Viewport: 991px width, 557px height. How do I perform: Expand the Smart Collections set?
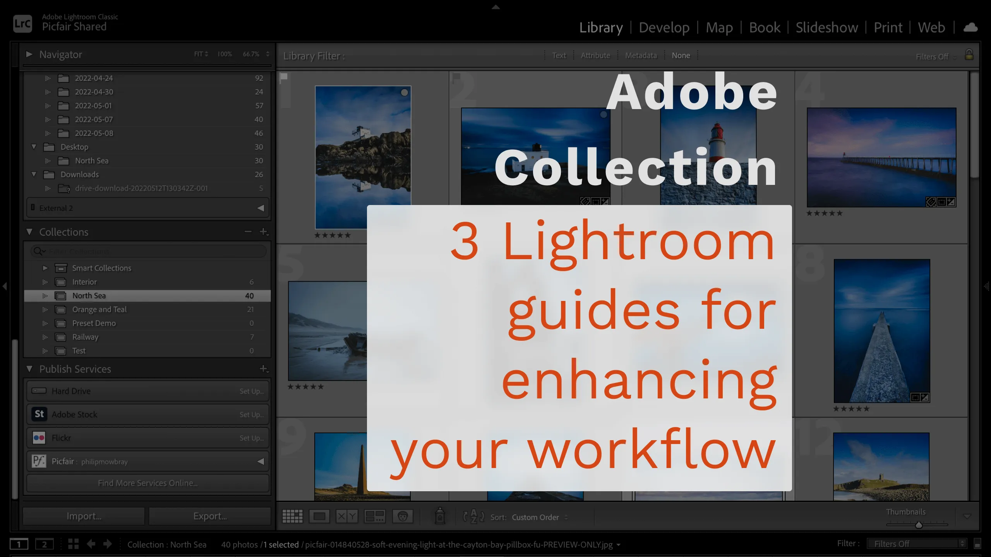tap(45, 268)
